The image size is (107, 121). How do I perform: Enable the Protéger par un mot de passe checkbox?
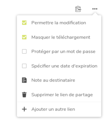tap(24, 51)
